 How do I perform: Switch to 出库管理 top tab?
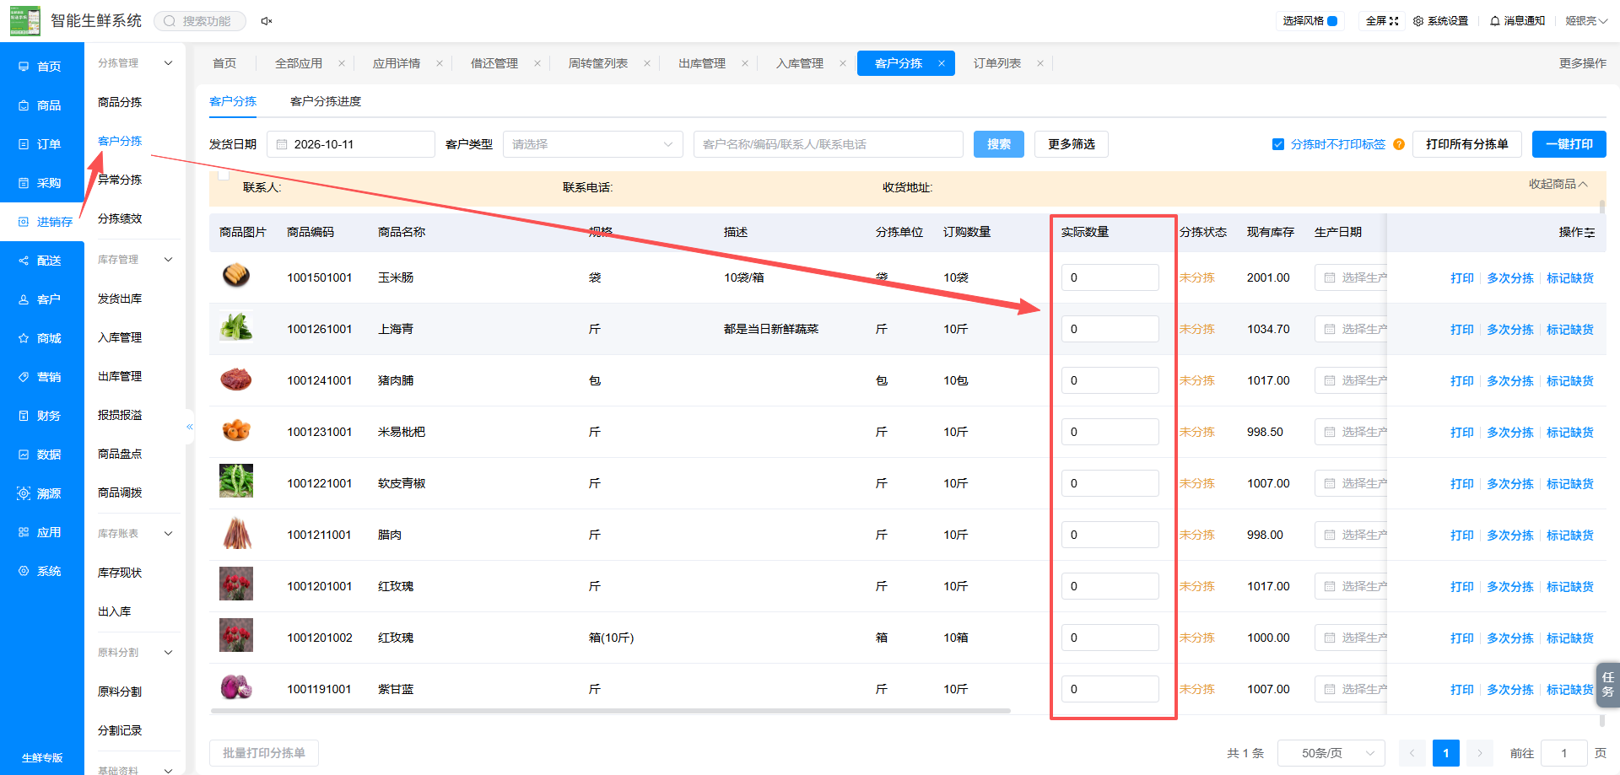[702, 63]
